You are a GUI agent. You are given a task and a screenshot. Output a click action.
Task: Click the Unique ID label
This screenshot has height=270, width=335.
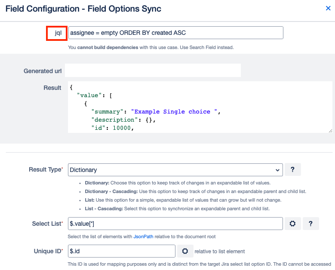(48, 251)
